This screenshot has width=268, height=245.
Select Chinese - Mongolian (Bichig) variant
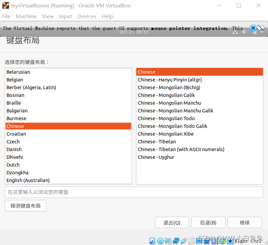tap(200, 87)
